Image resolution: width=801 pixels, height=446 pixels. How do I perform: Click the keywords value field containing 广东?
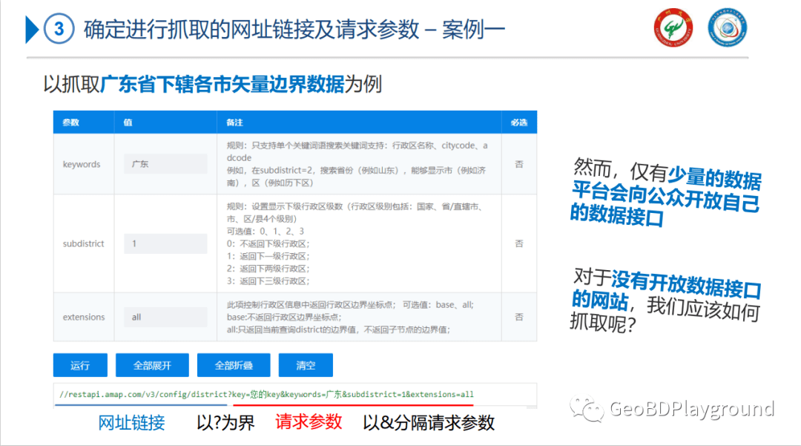pos(165,164)
